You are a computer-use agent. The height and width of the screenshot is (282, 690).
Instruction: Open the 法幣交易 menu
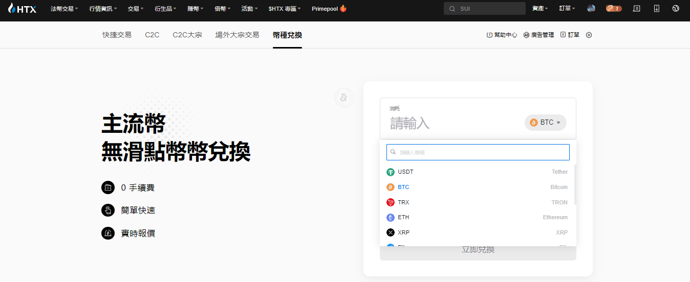[64, 9]
